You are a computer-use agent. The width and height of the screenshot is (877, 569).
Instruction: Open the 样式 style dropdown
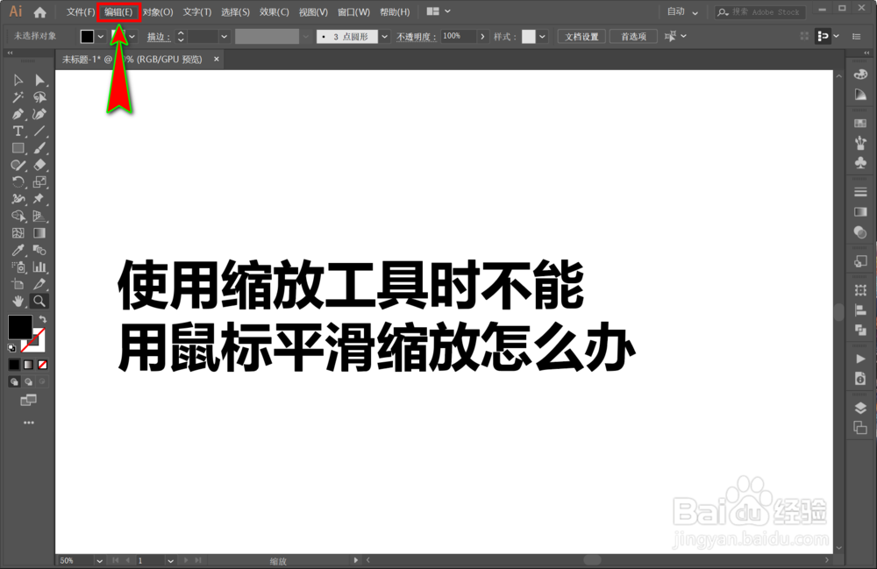tap(542, 36)
